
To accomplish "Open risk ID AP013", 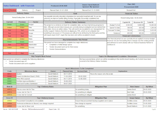I will click(9, 89).
